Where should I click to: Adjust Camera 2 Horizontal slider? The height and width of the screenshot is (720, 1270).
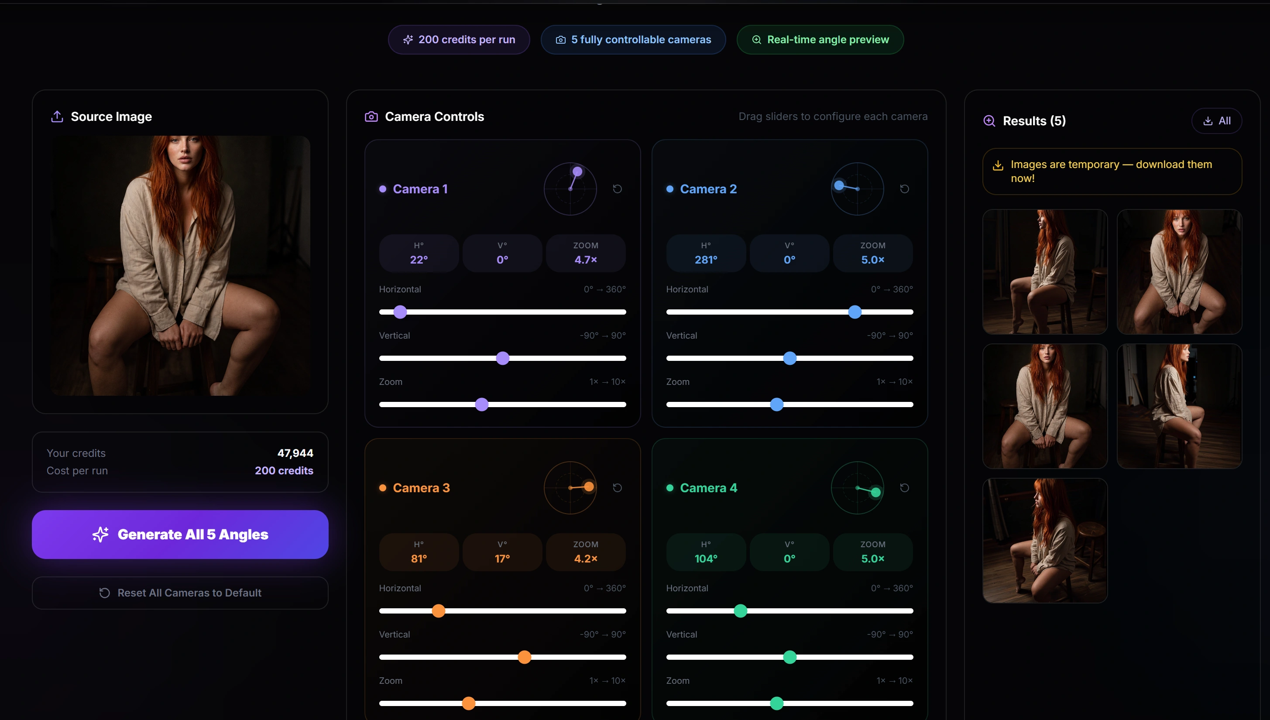[x=790, y=312]
